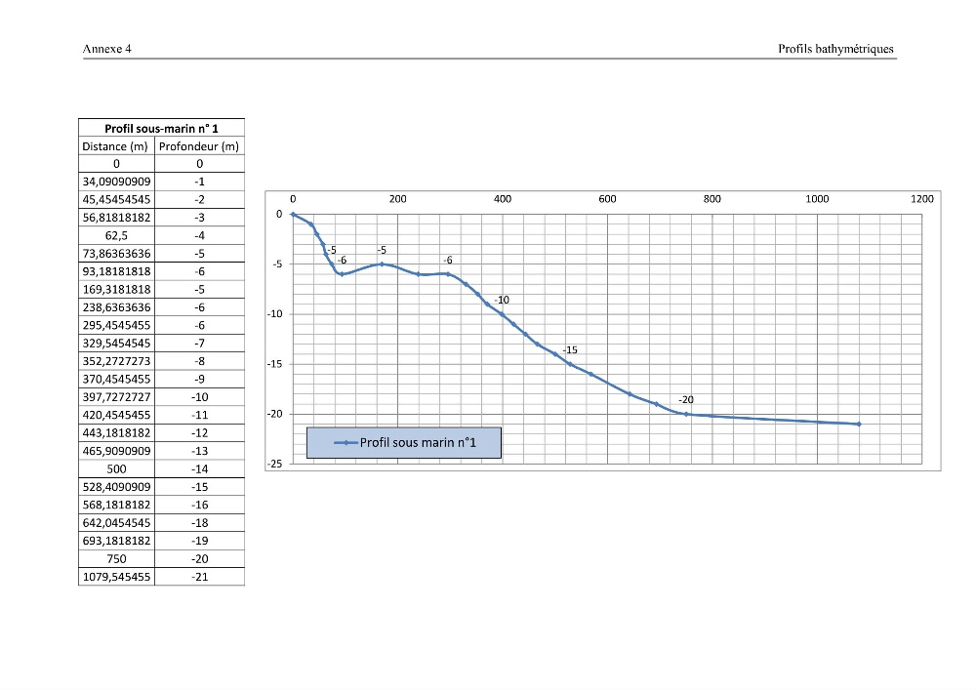Select the chart curve point at the origin
The height and width of the screenshot is (690, 976).
click(293, 215)
